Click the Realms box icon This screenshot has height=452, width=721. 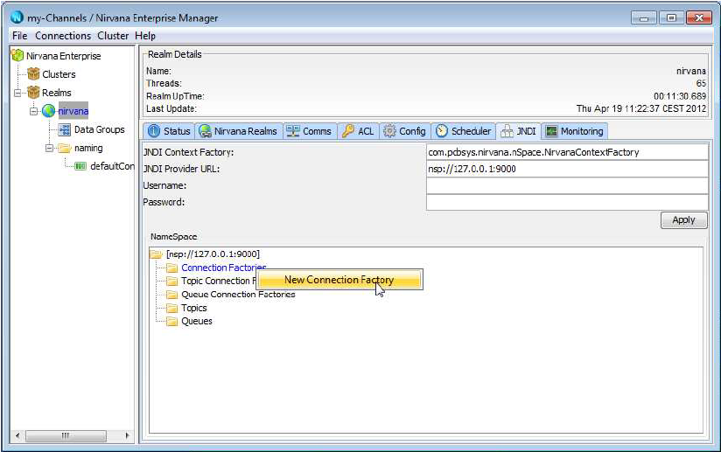tap(33, 93)
